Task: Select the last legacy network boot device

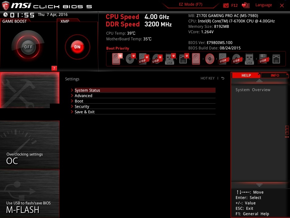Action: click(276, 59)
